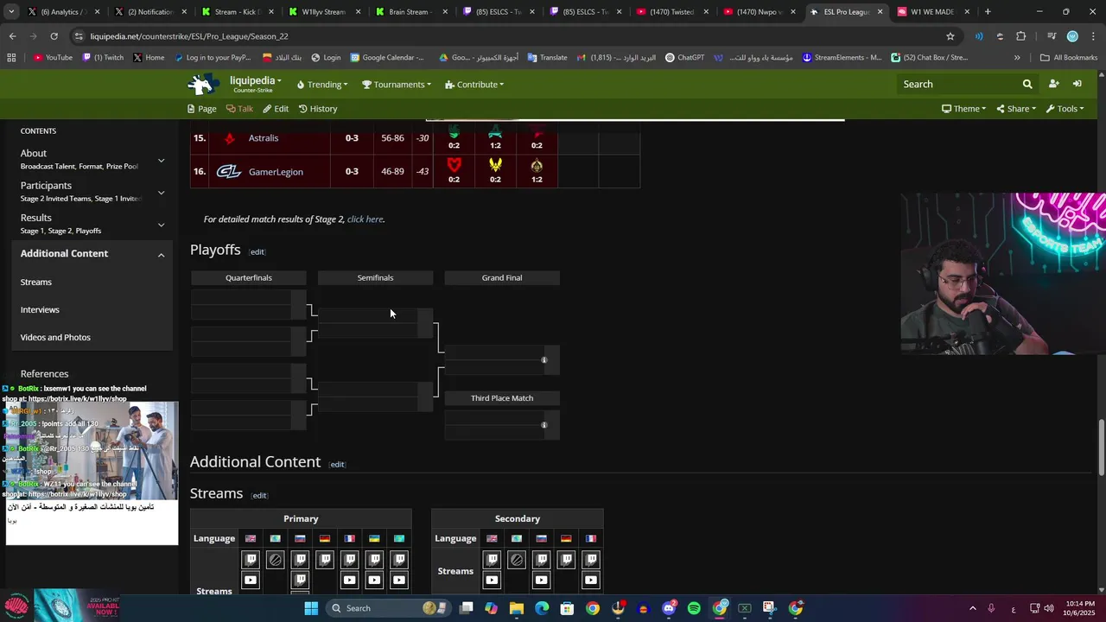
Task: Follow the 'click here' detailed results link
Action: (365, 219)
